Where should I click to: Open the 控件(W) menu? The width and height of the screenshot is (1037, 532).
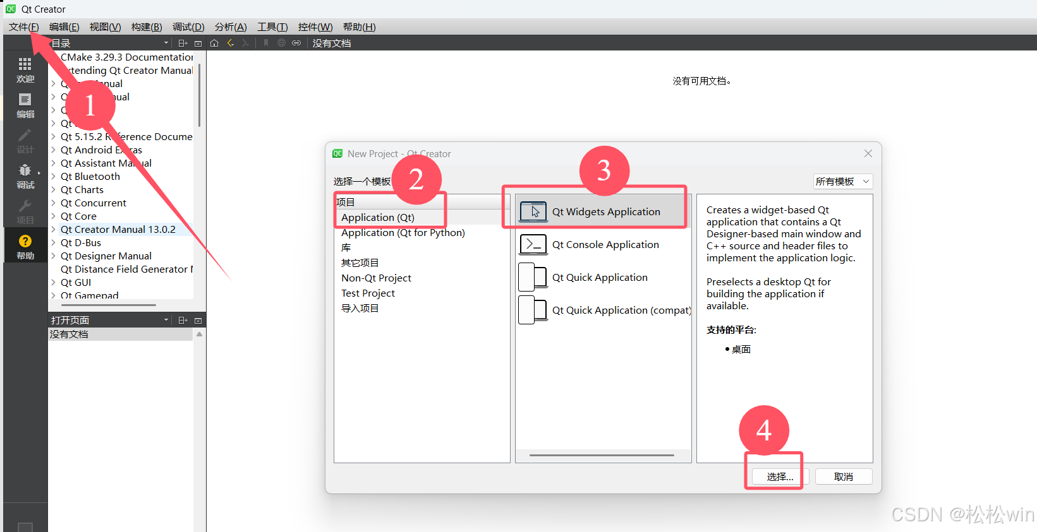[315, 27]
